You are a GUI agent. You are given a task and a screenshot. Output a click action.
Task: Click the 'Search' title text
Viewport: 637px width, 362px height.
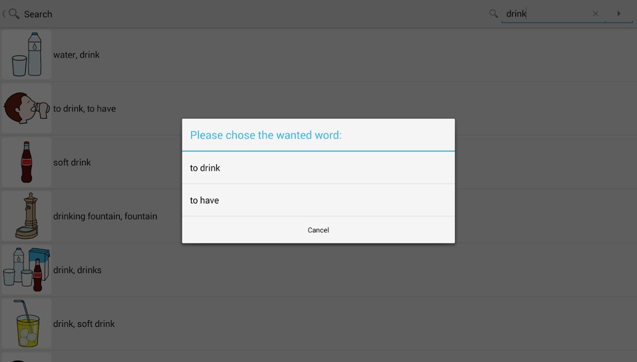click(38, 14)
